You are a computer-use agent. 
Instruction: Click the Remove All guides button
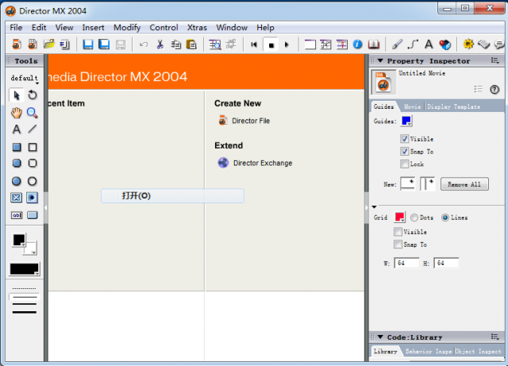pyautogui.click(x=464, y=184)
